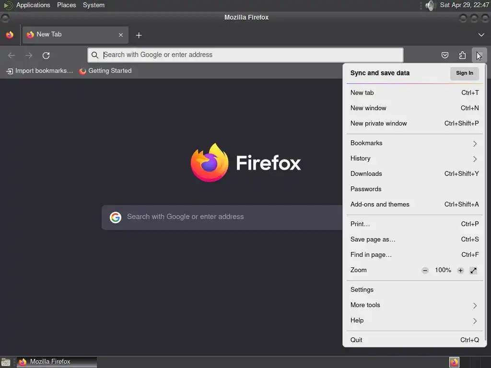Open a new tab with plus button
Image resolution: width=491 pixels, height=368 pixels.
point(139,35)
